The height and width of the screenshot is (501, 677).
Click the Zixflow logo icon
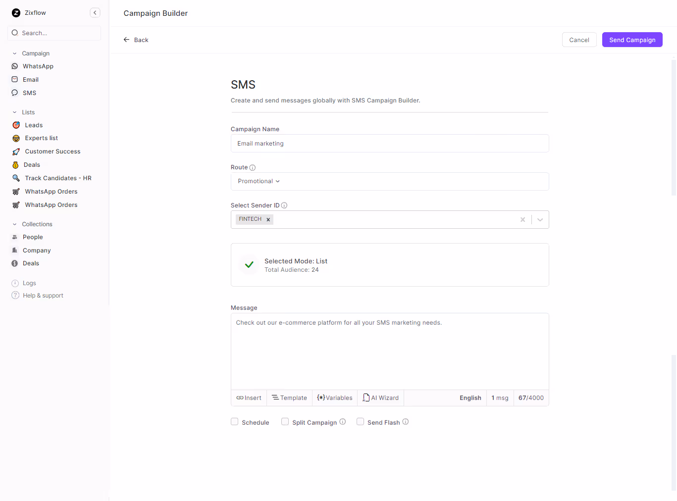(x=16, y=13)
